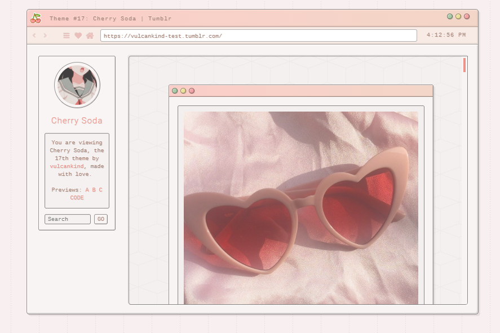Open the CODE link

77,198
